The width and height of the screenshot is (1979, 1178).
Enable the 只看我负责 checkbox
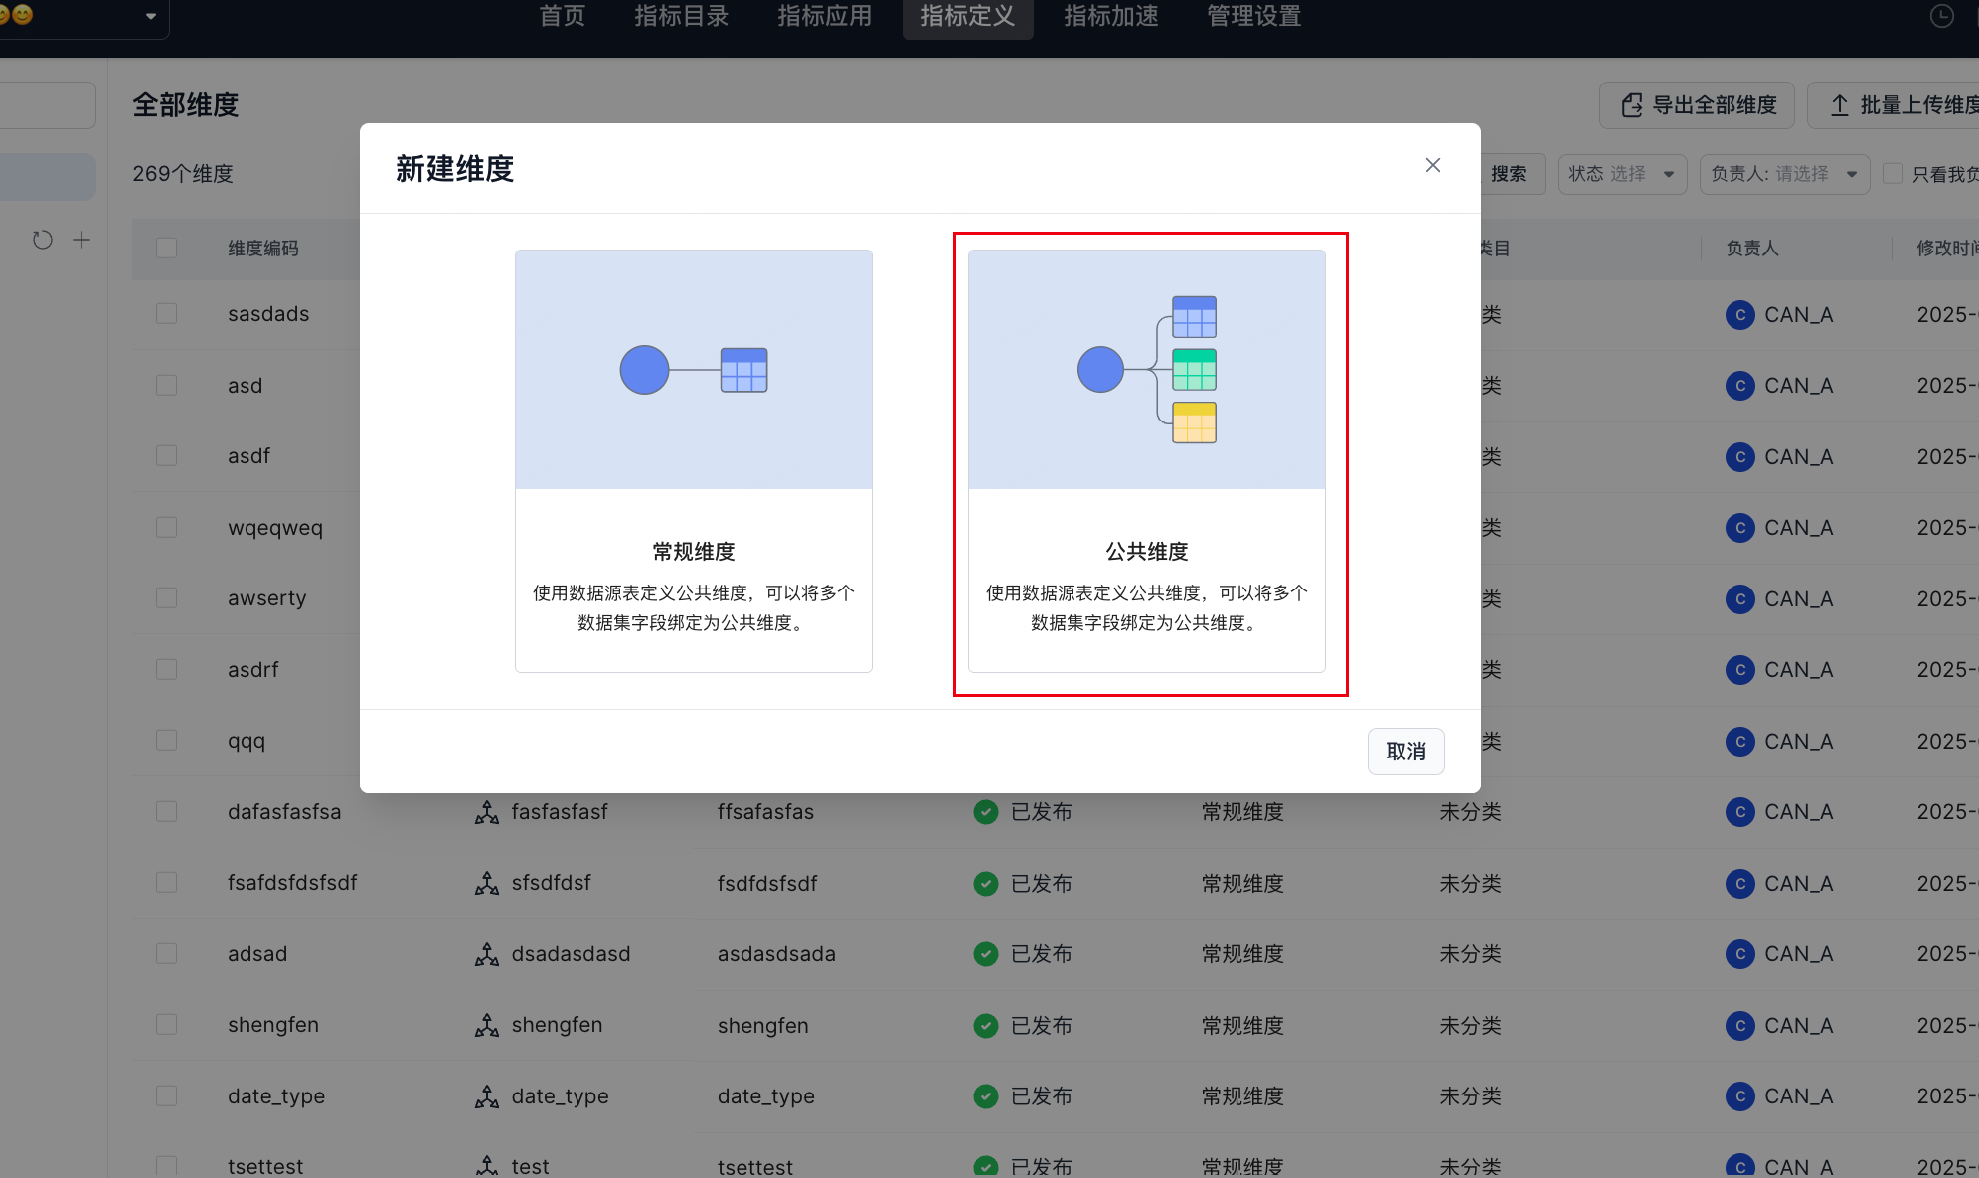[x=1894, y=174]
